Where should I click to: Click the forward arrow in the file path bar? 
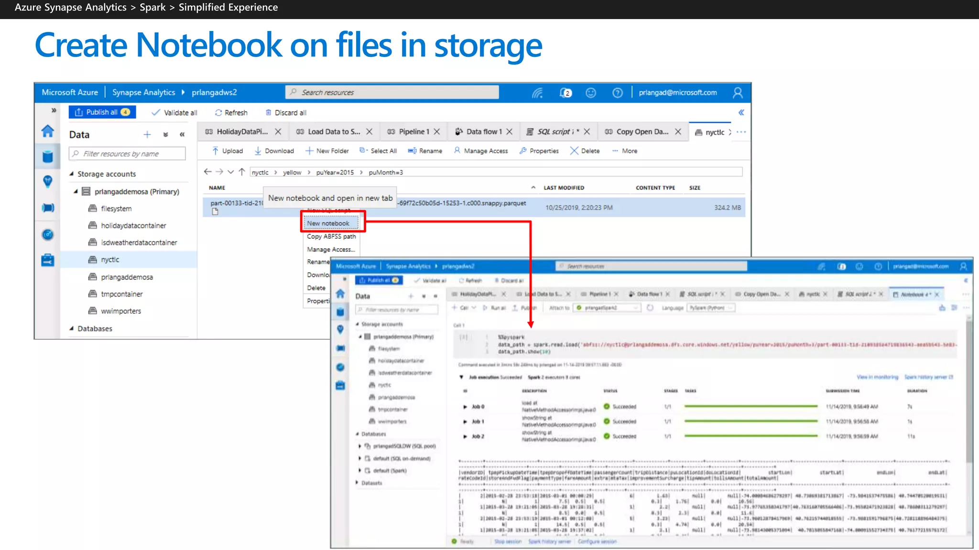219,172
